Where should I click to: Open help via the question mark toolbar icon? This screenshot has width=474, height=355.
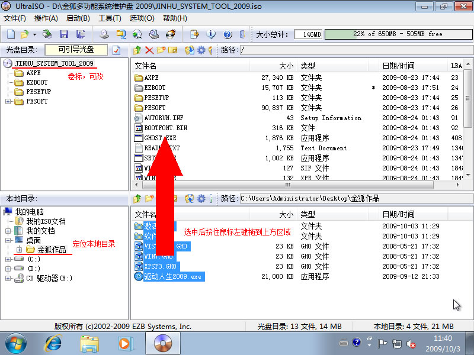228,34
